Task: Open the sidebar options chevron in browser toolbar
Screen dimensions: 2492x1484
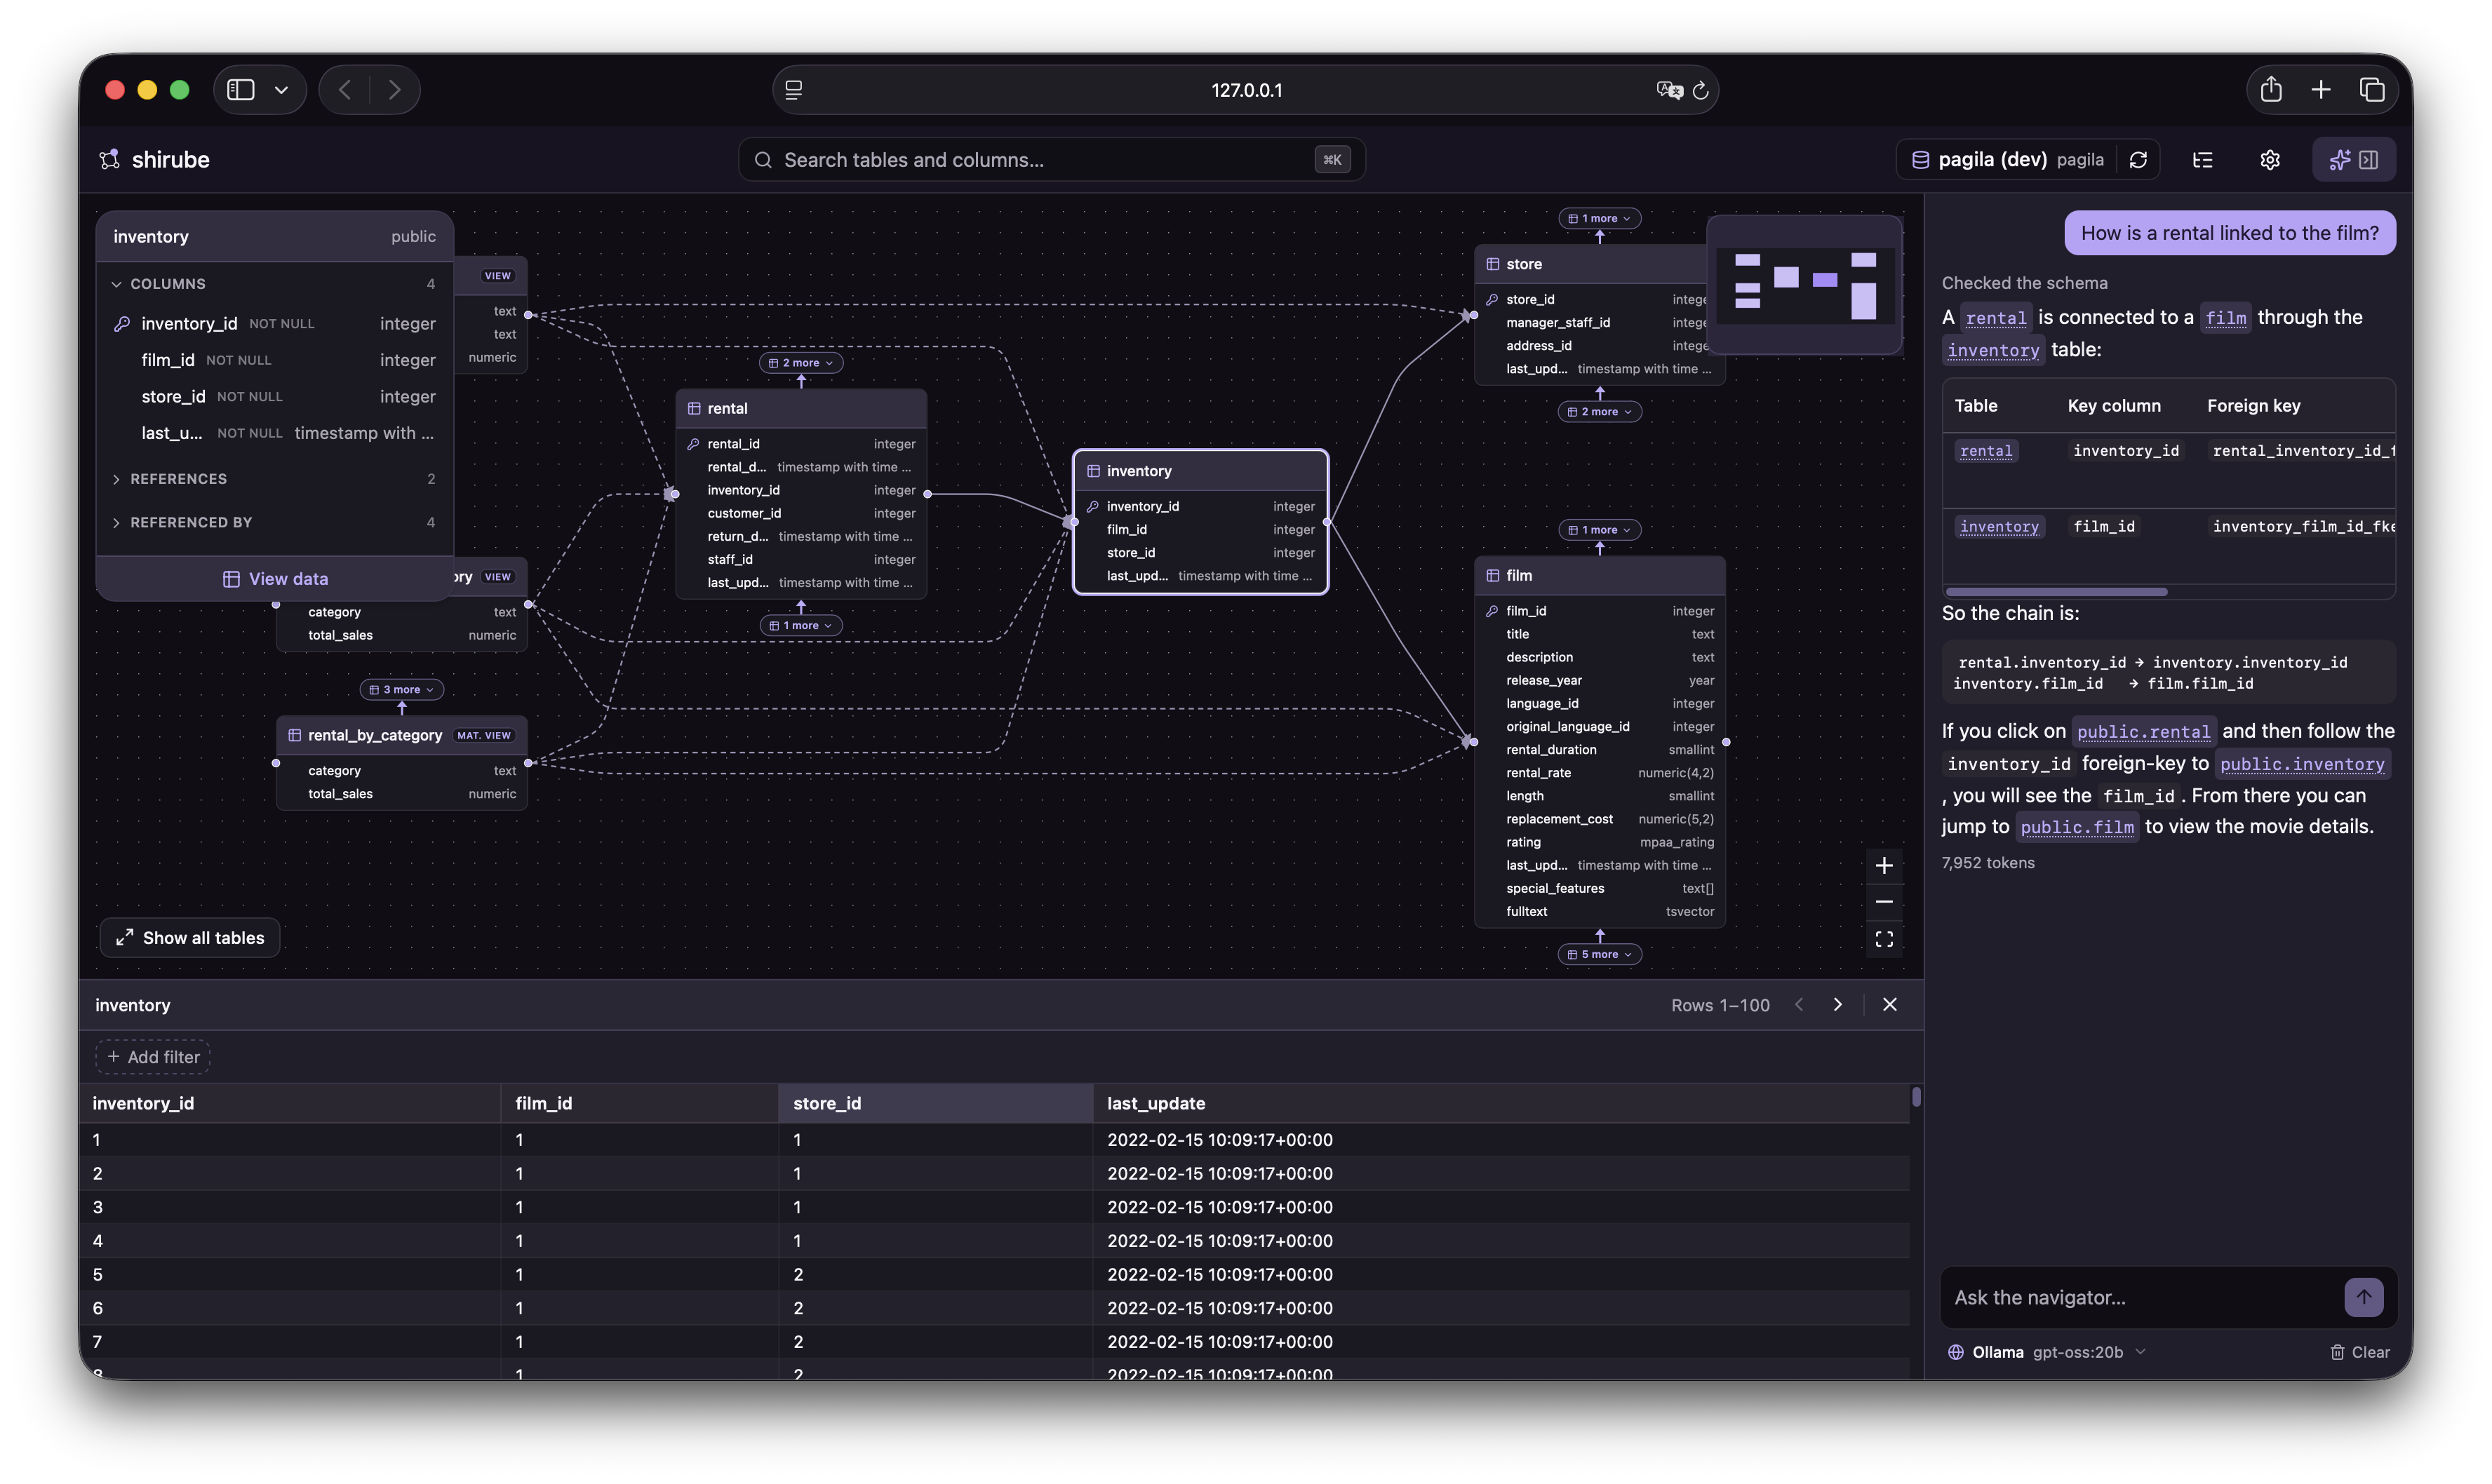Action: tap(282, 90)
